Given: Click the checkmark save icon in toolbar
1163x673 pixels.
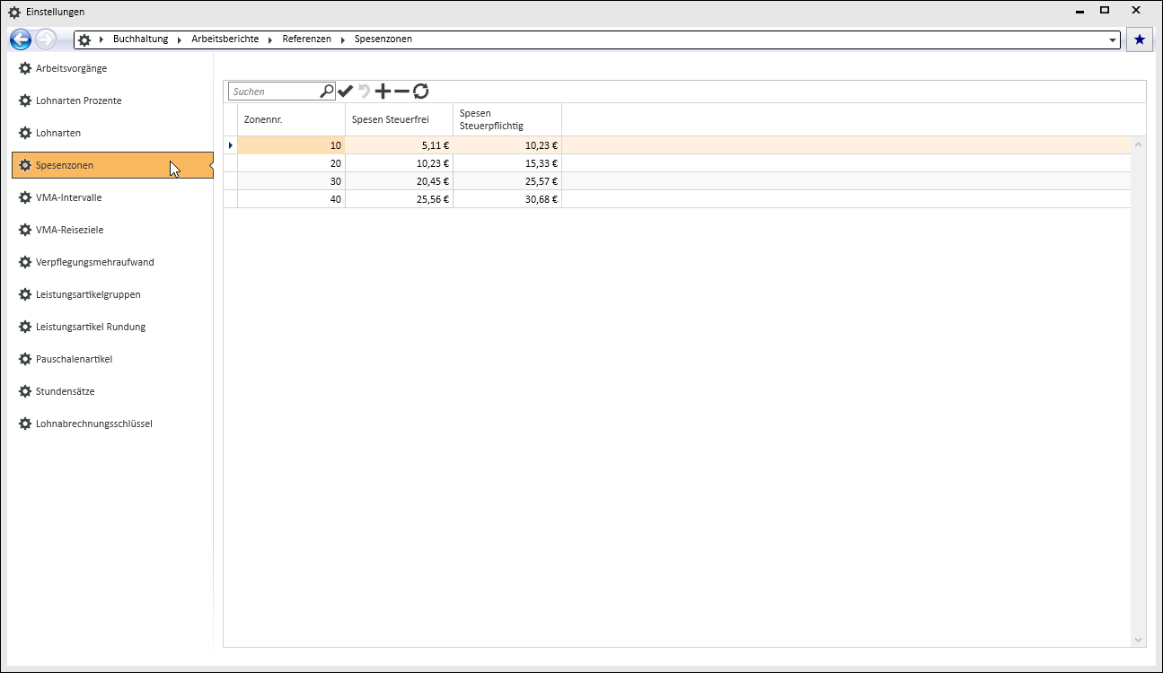Looking at the screenshot, I should click(345, 92).
